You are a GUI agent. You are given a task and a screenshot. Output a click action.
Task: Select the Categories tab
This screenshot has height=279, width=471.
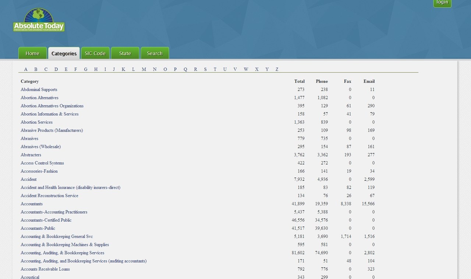coord(64,53)
